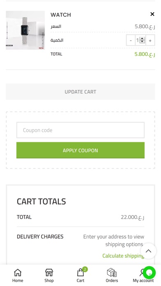Open the Home tab in the bottom bar
Image resolution: width=161 pixels, height=286 pixels.
(18, 275)
